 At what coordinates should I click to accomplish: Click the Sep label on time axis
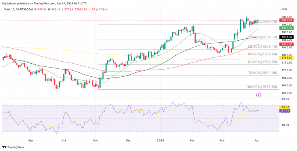30,141
